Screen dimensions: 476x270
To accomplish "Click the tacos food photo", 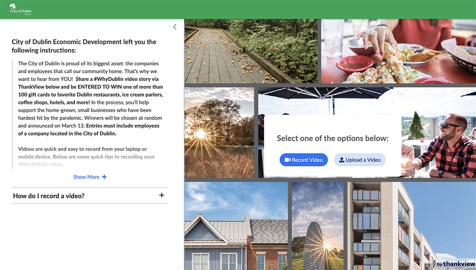I will click(399, 51).
